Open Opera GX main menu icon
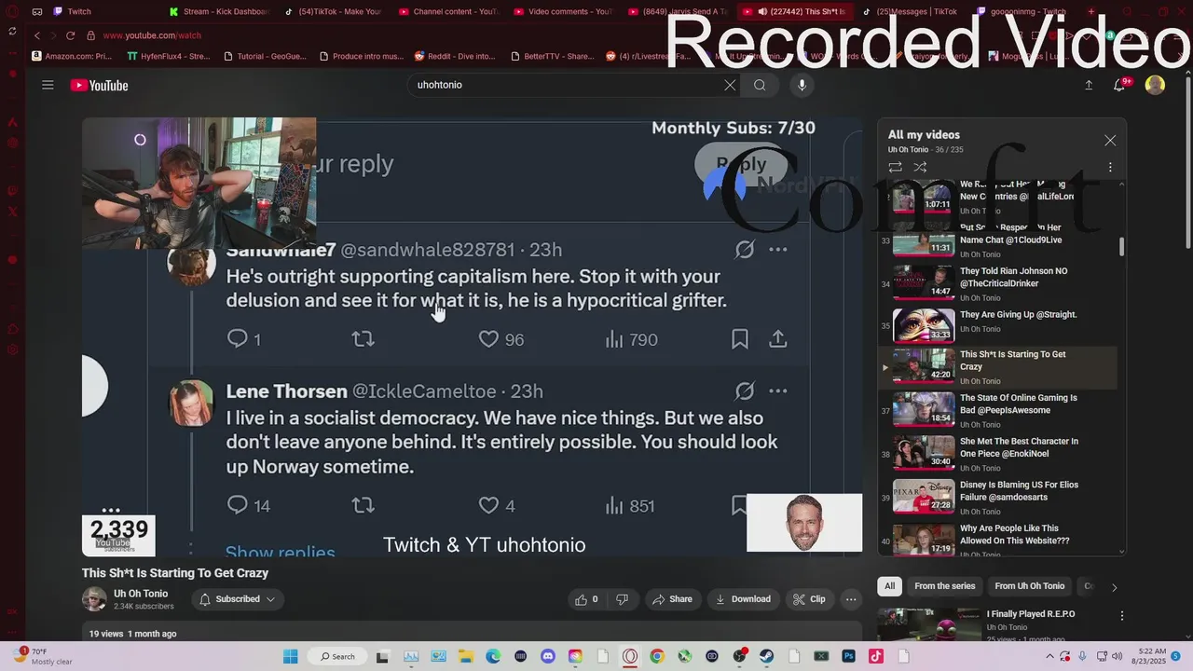This screenshot has height=671, width=1193. coord(12,11)
